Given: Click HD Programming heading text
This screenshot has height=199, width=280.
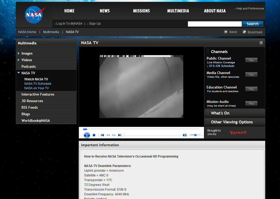Looking at the screenshot, I should point(131,156).
